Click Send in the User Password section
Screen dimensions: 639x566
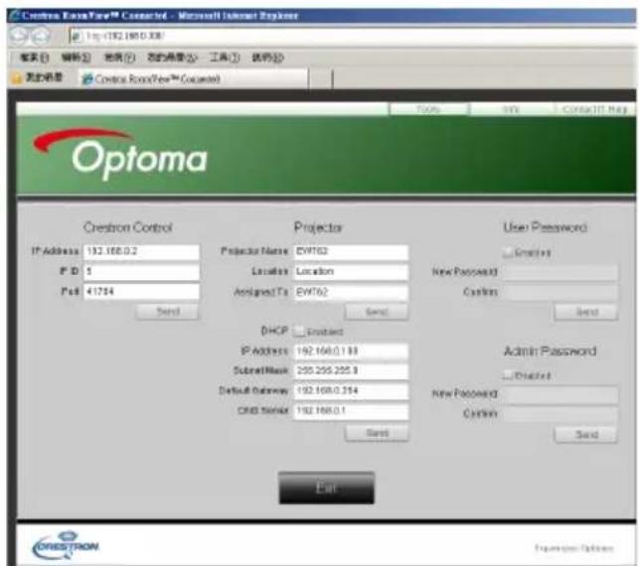[586, 313]
